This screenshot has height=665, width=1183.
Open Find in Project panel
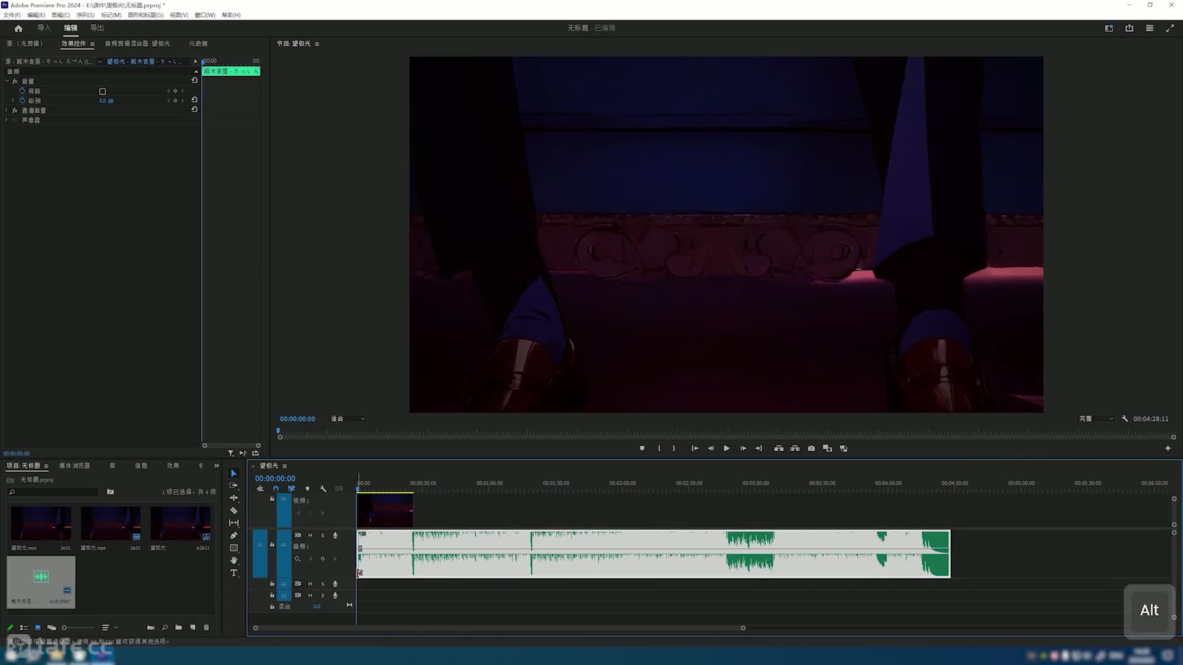165,627
